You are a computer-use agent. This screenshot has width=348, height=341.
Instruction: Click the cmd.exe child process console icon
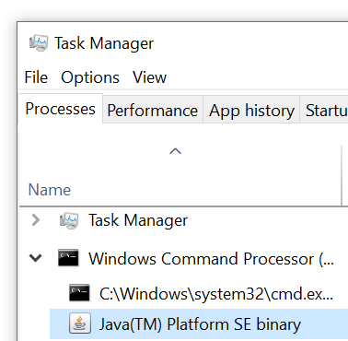click(79, 293)
